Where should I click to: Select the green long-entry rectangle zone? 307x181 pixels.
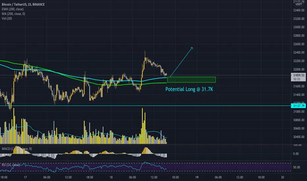pos(191,80)
